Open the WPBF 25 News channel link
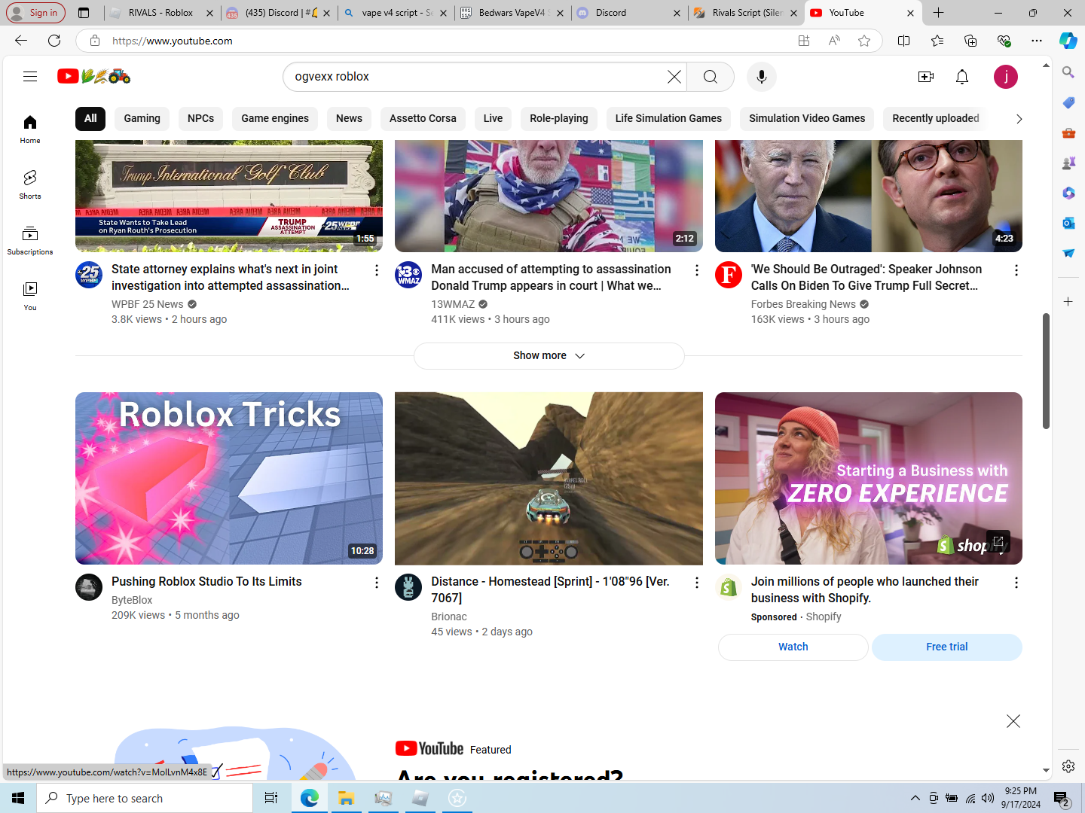1085x813 pixels. (x=148, y=304)
